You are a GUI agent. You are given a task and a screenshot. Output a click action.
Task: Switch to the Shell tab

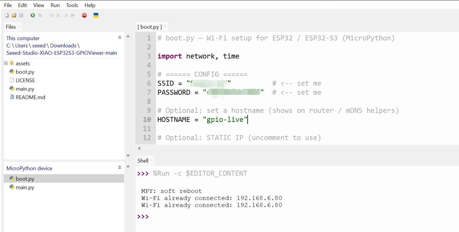[x=143, y=161]
